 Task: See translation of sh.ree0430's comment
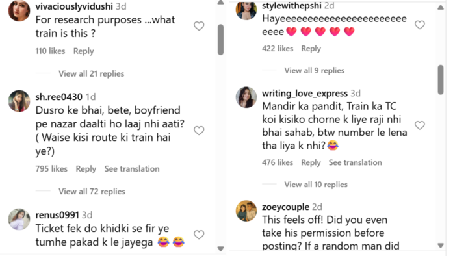pyautogui.click(x=132, y=169)
